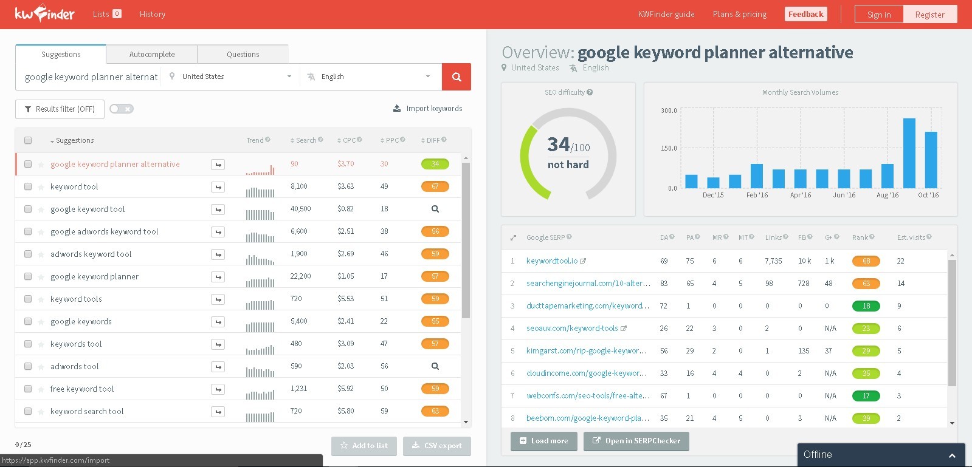Click arrow icon for google keyword planner row
The height and width of the screenshot is (467, 972).
tap(218, 277)
